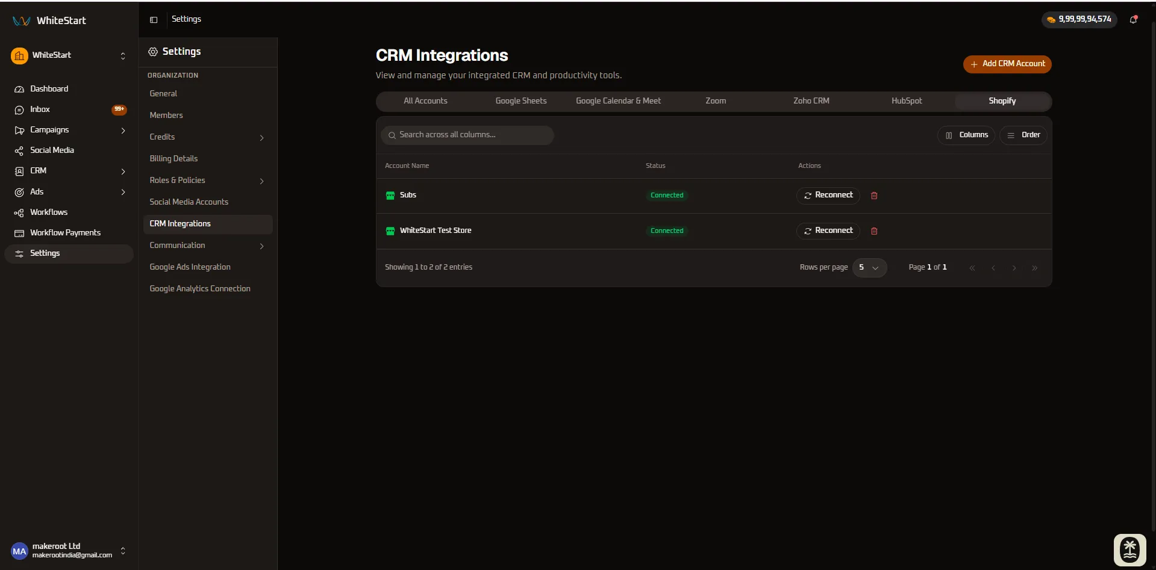Expand the Campaigns sidebar menu
The height and width of the screenshot is (570, 1156).
[69, 130]
